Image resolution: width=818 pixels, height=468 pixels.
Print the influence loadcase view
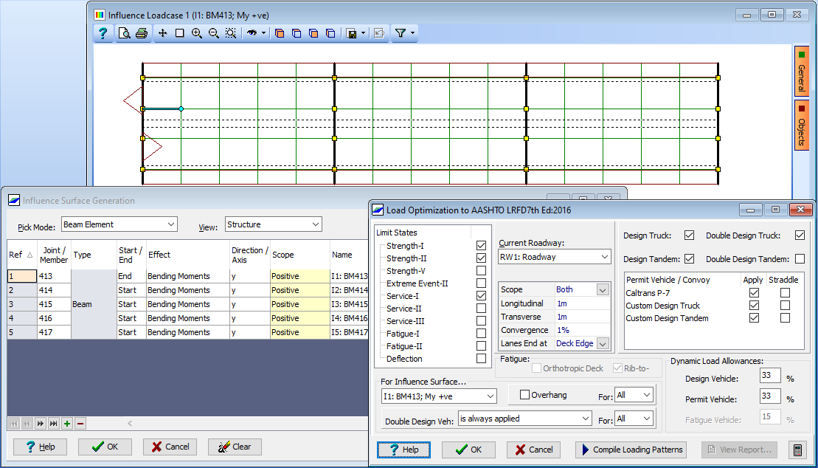click(142, 33)
